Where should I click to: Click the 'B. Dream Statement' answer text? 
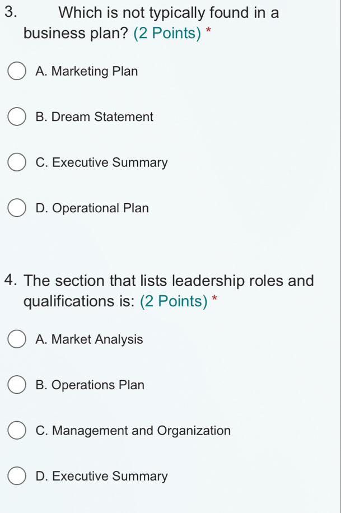[94, 118]
